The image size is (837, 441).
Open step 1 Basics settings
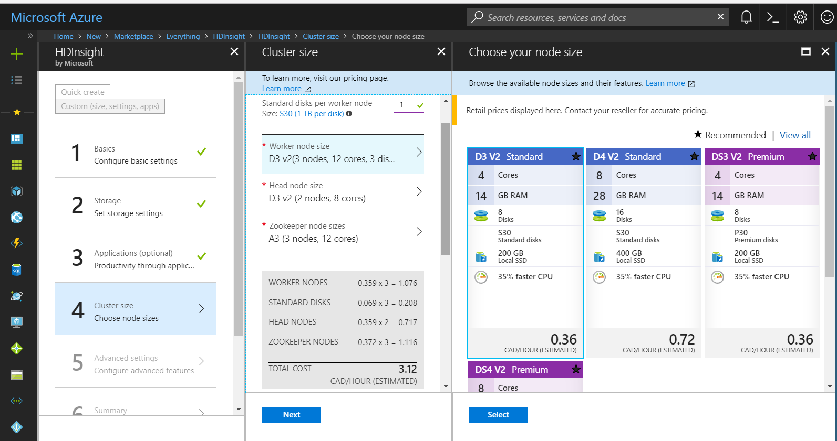(x=136, y=152)
